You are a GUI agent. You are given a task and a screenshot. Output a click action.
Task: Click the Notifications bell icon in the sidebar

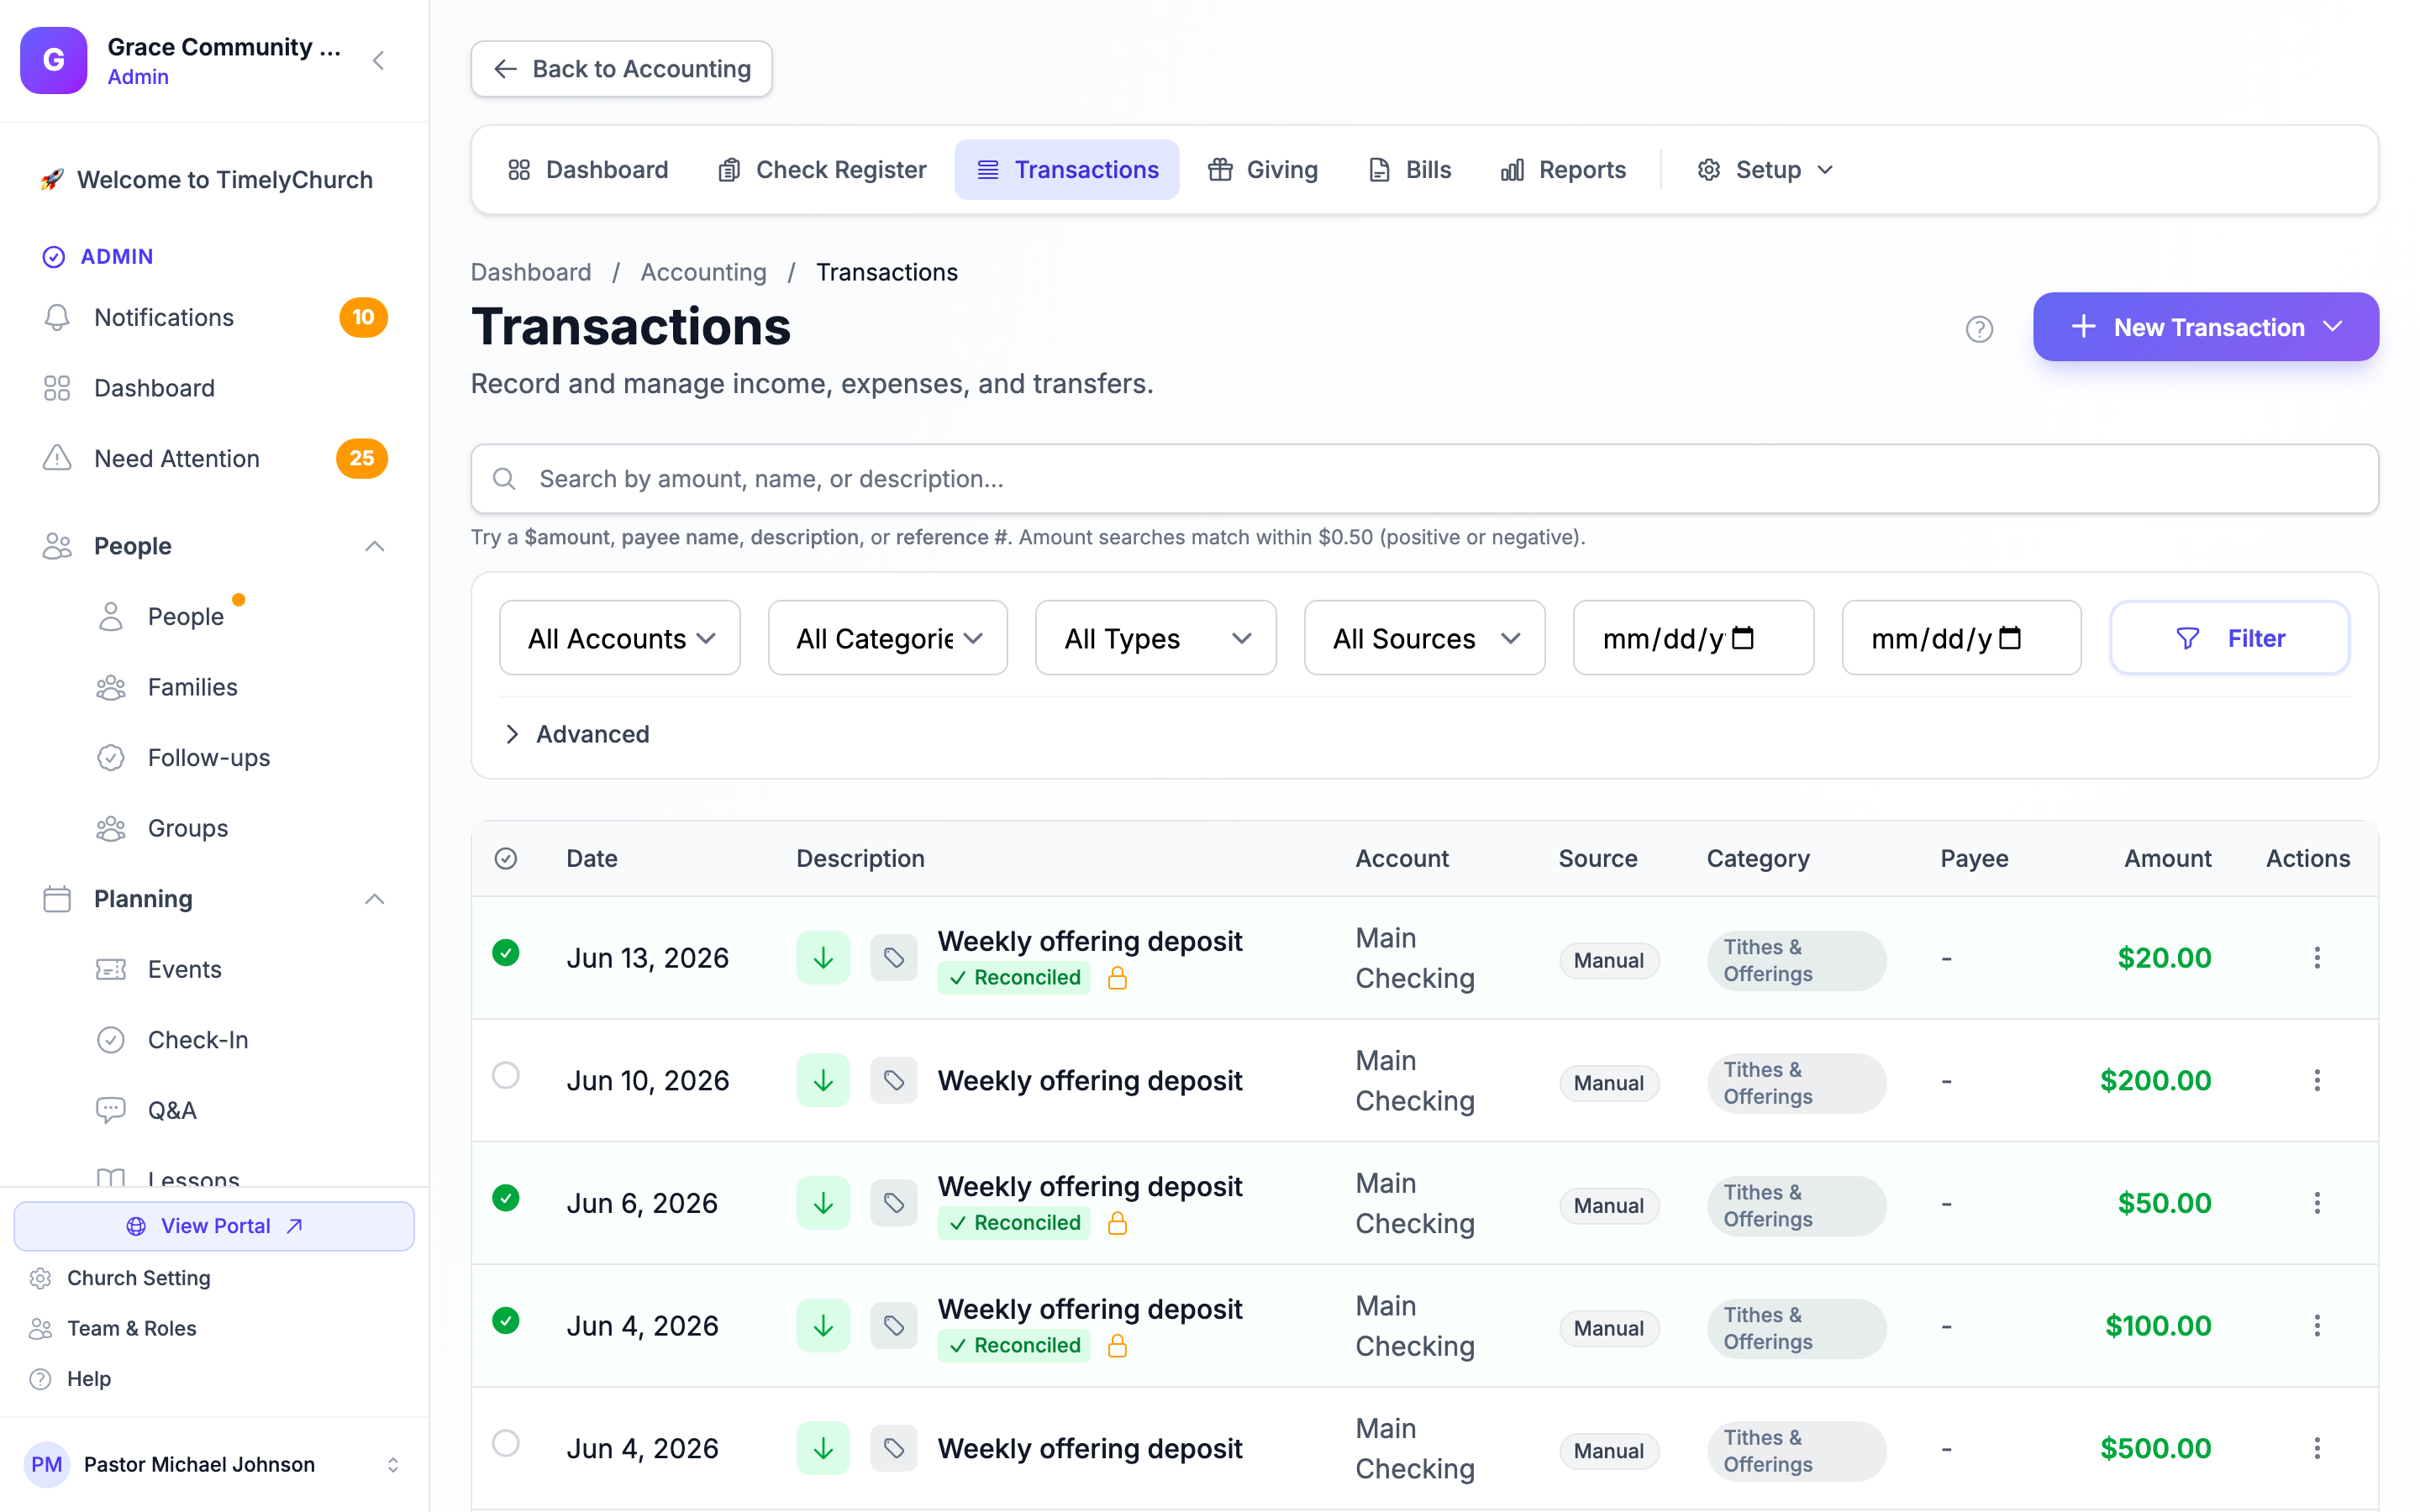[57, 318]
